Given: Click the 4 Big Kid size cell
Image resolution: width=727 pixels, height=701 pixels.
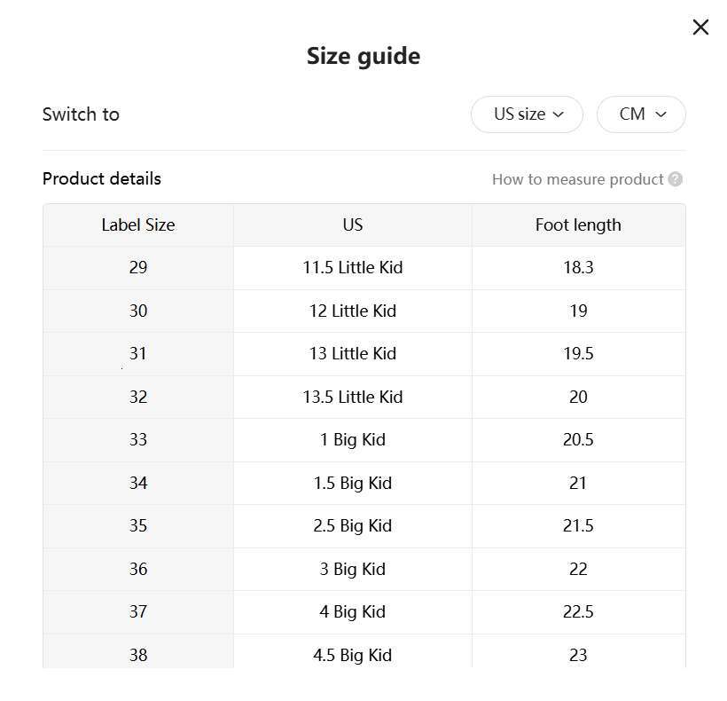Looking at the screenshot, I should [352, 611].
